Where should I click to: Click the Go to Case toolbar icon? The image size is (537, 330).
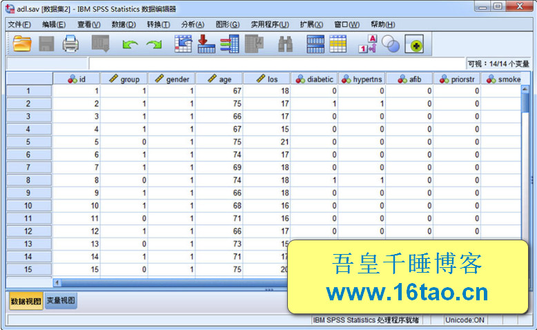[x=183, y=44]
